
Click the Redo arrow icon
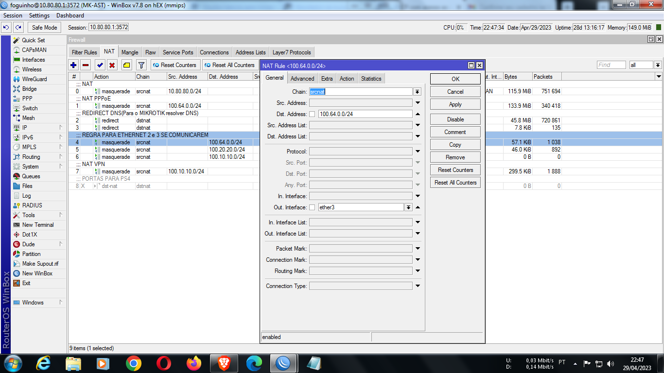[18, 28]
